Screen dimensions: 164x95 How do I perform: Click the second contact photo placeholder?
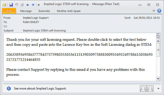(x=150, y=88)
